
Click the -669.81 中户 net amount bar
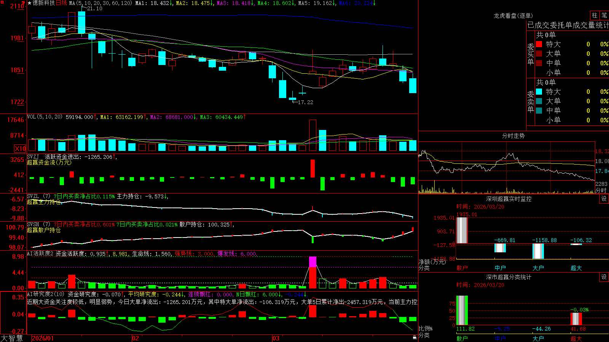point(500,248)
